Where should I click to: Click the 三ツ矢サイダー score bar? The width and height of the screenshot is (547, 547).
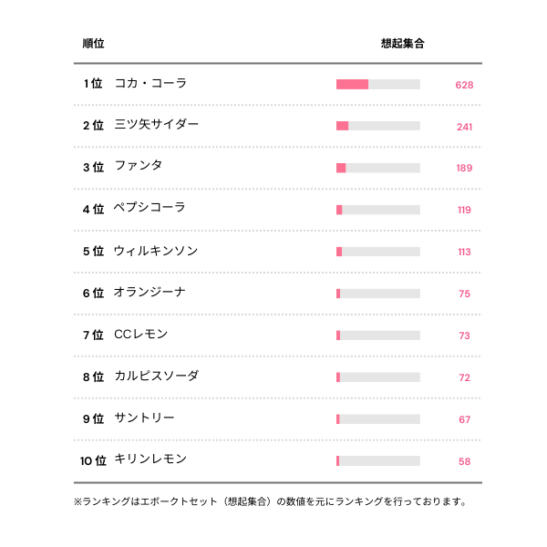tap(377, 126)
